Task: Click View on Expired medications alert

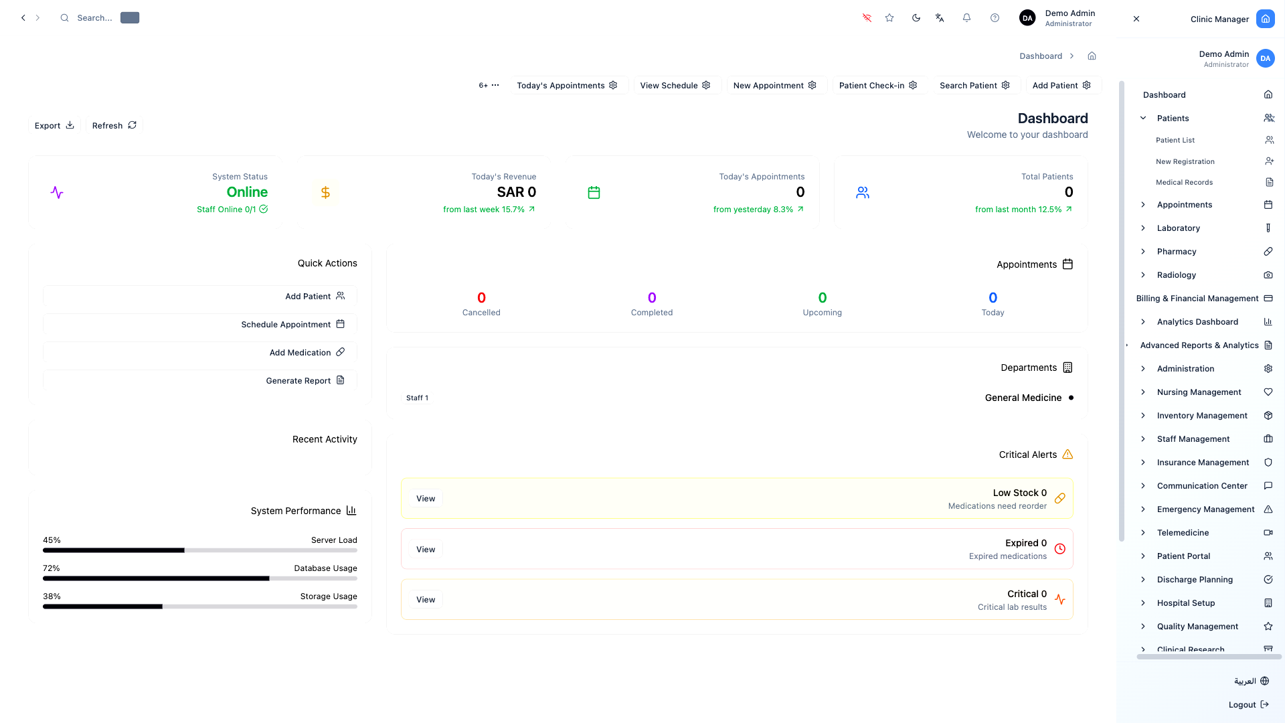Action: (426, 550)
